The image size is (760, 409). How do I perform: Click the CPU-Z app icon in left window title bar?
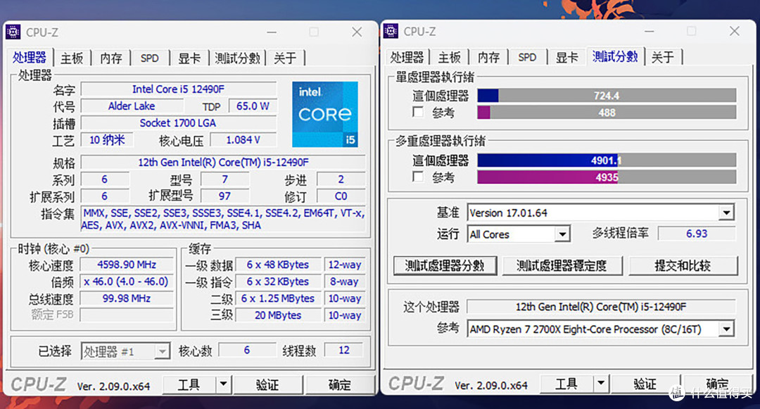coord(13,32)
